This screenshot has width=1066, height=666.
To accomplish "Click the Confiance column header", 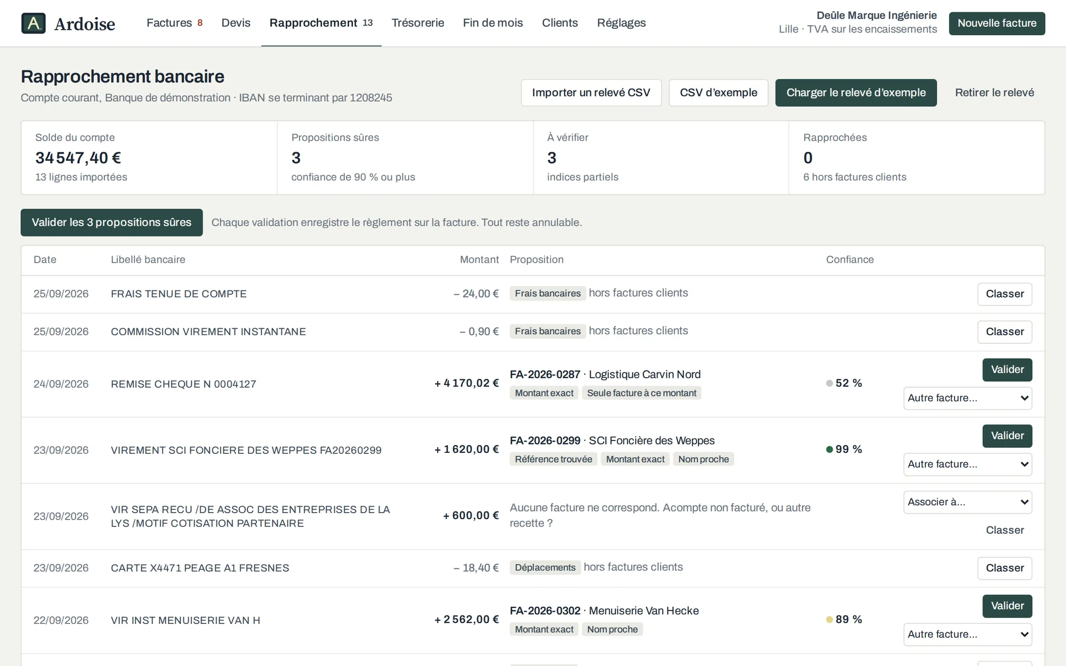I will pyautogui.click(x=850, y=260).
